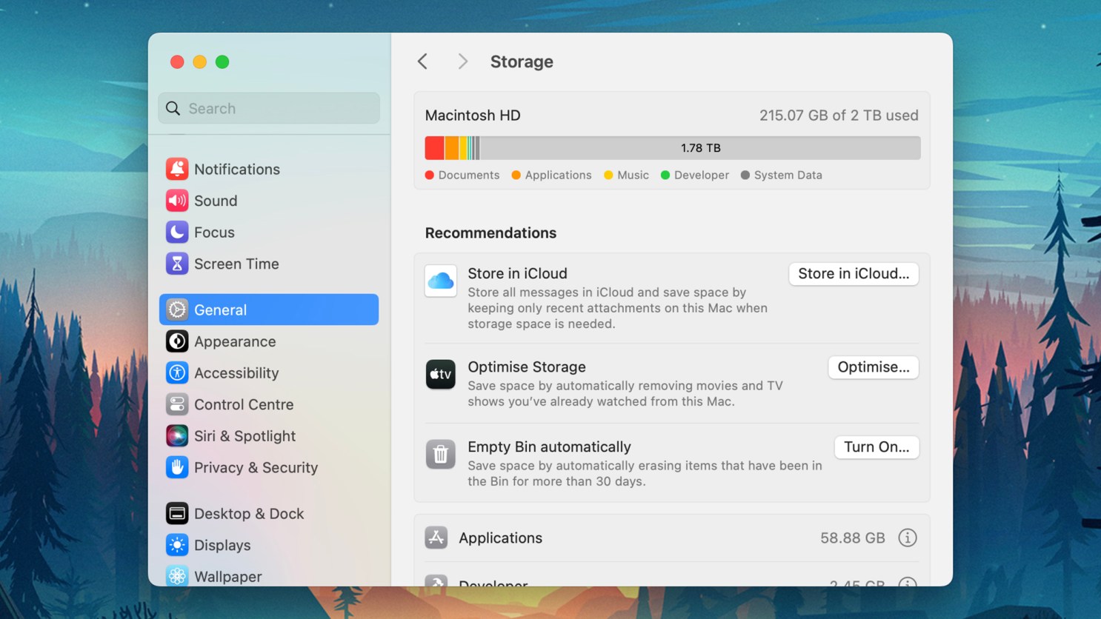Image resolution: width=1101 pixels, height=619 pixels.
Task: Open Screen Time via its hourglass icon
Action: [177, 264]
